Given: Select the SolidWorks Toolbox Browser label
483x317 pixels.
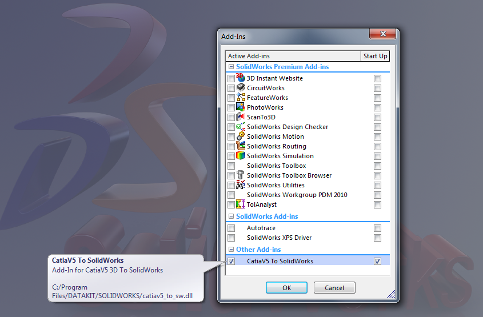Looking at the screenshot, I should tap(289, 175).
